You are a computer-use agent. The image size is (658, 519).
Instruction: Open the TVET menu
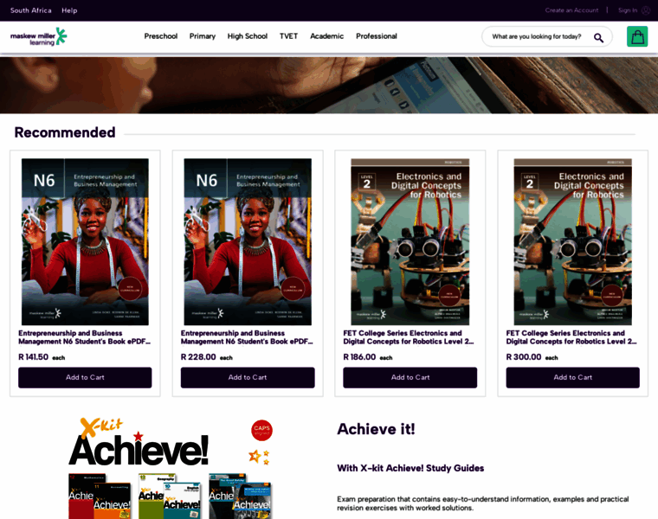(x=288, y=36)
